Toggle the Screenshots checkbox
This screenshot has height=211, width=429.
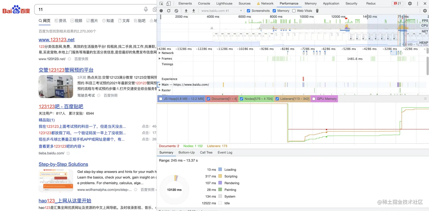coord(249,11)
